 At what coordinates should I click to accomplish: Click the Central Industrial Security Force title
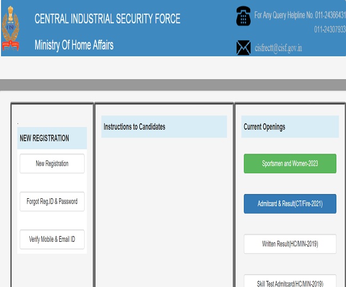[107, 19]
